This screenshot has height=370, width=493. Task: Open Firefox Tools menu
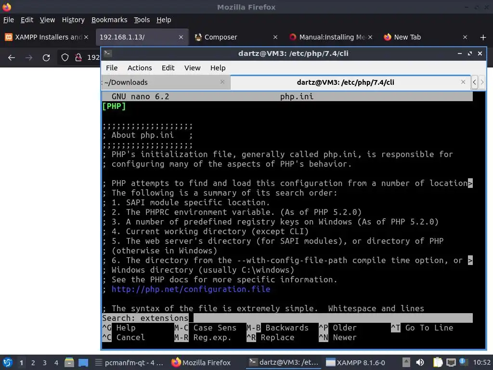point(142,20)
